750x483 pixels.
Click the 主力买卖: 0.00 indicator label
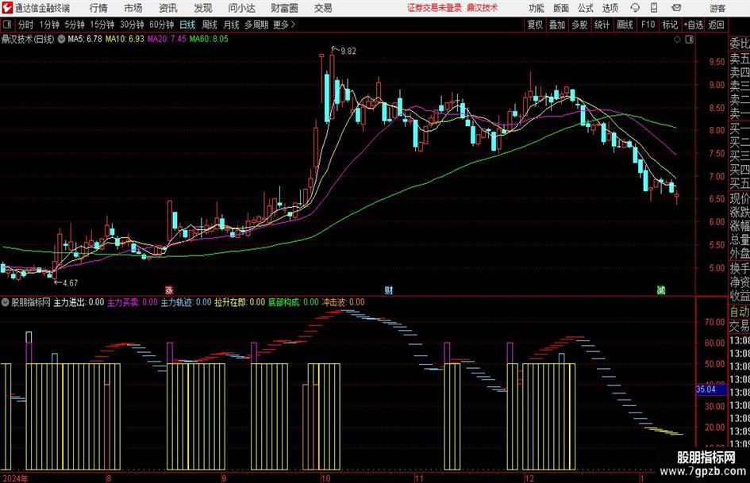click(x=132, y=302)
